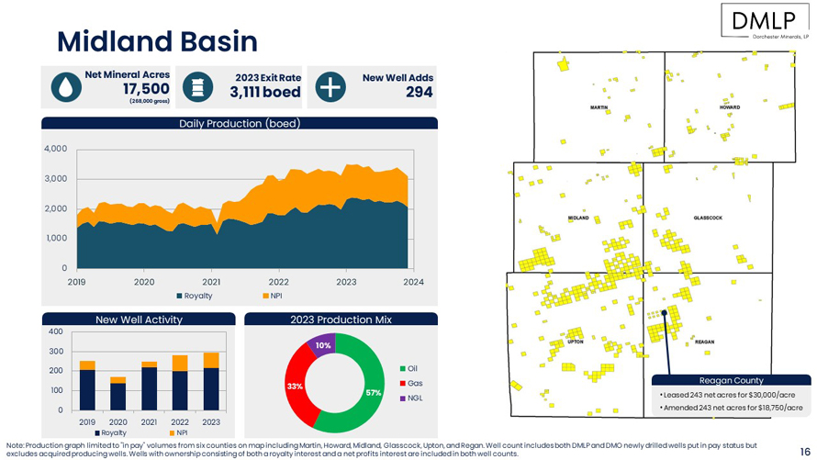Click the 2023 Production Mix header
The width and height of the screenshot is (817, 460).
pyautogui.click(x=341, y=320)
